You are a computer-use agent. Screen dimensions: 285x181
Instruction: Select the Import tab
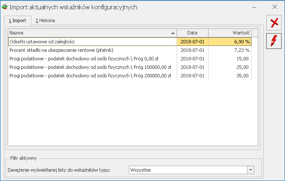[17, 20]
